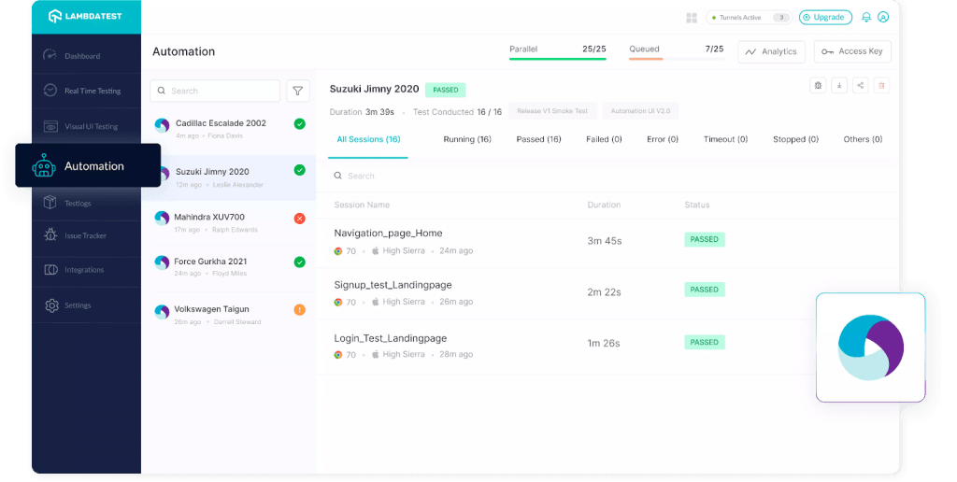Switch to Timeout (0) tab
Viewport: 957px width, 482px height.
coord(725,140)
